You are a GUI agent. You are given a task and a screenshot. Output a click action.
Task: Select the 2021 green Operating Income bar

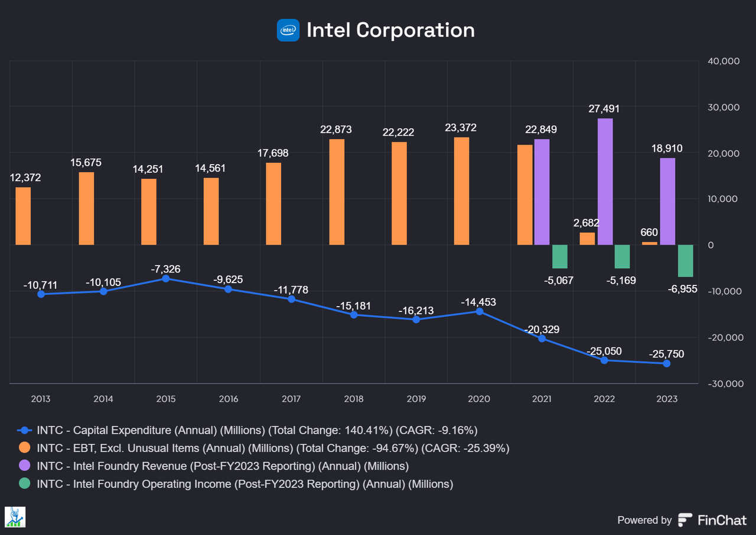(x=560, y=257)
